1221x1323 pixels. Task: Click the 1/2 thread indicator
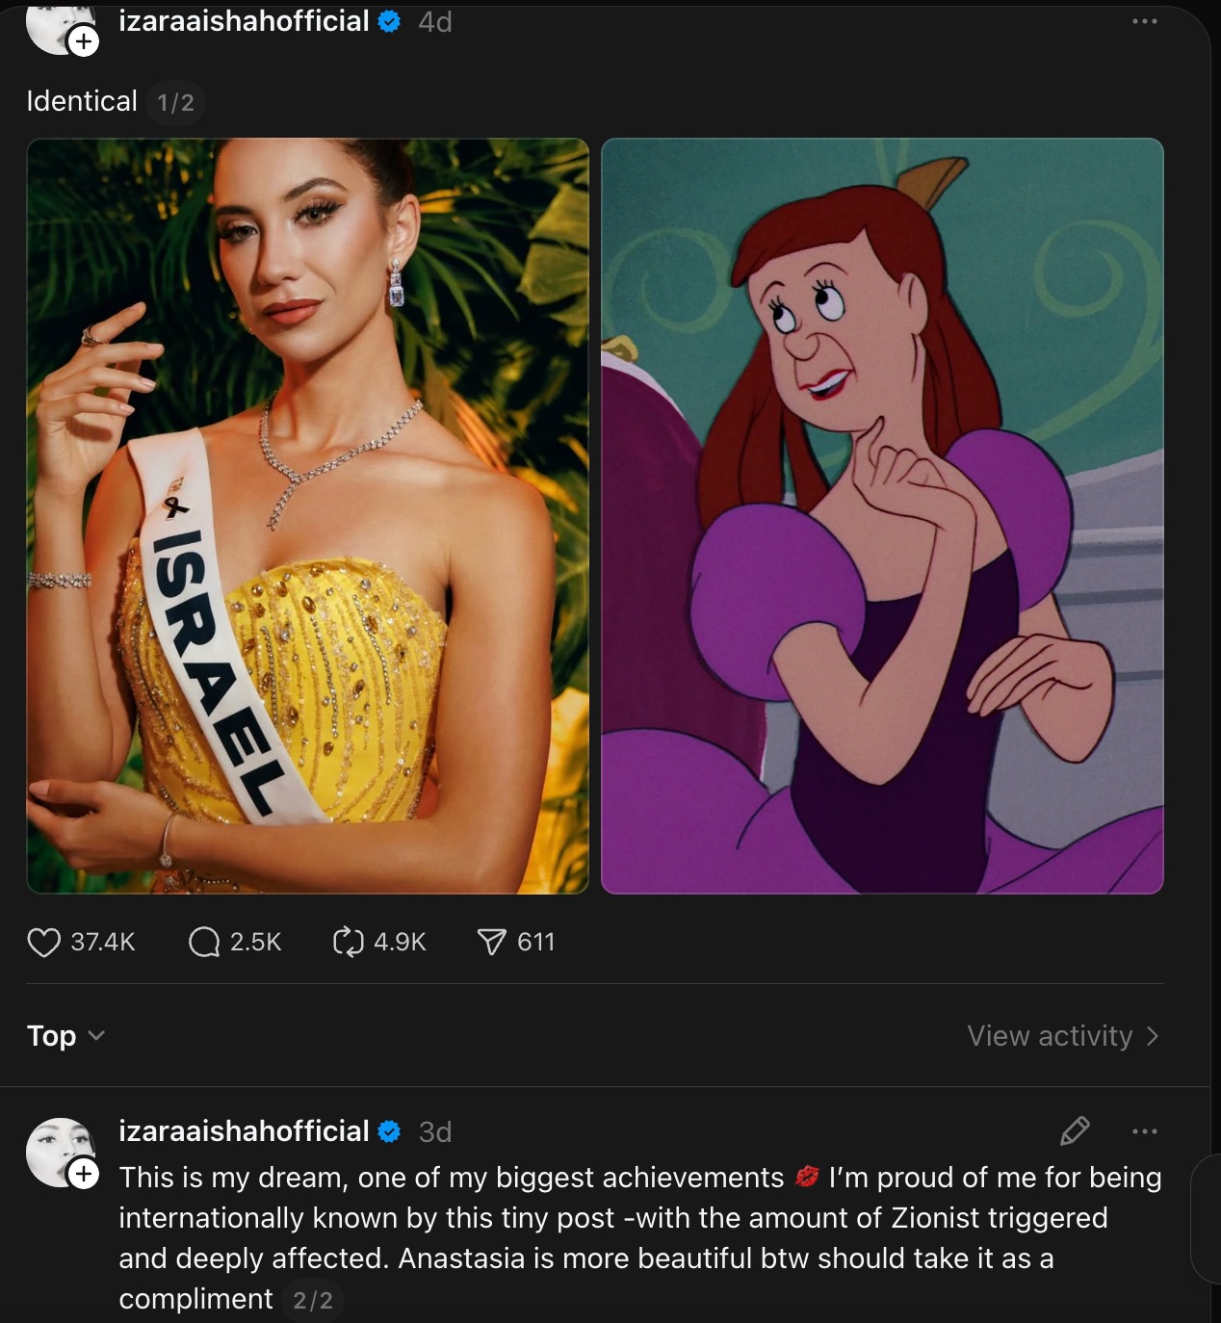(175, 103)
